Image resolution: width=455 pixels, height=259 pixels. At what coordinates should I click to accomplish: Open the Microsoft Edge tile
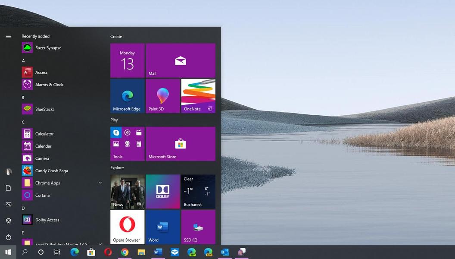coord(127,96)
